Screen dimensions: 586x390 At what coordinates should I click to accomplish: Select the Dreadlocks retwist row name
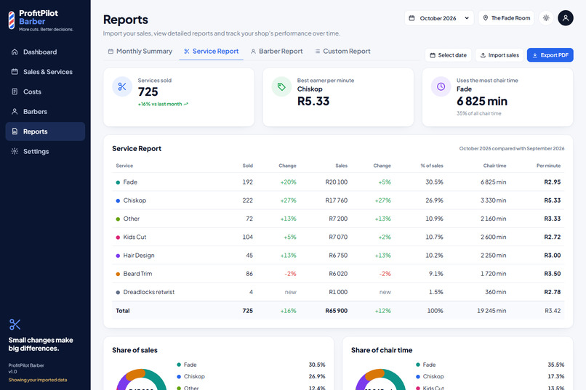[149, 292]
